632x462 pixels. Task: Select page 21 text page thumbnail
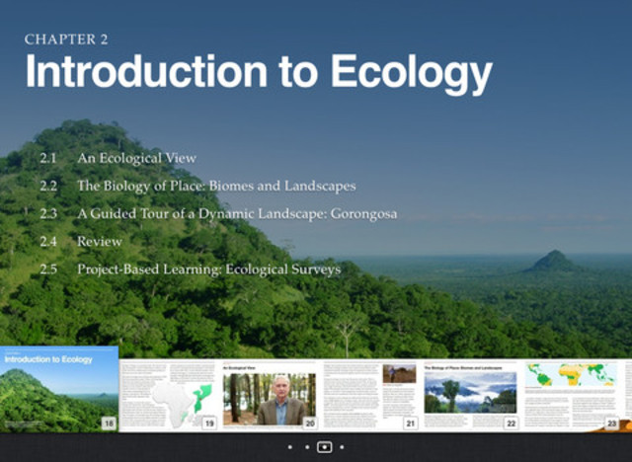[370, 395]
